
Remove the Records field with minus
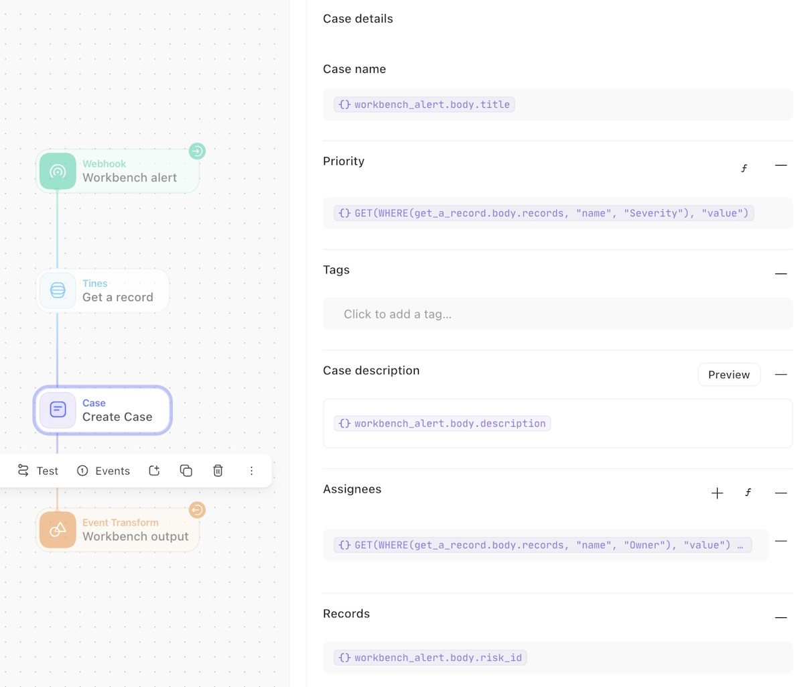point(781,617)
